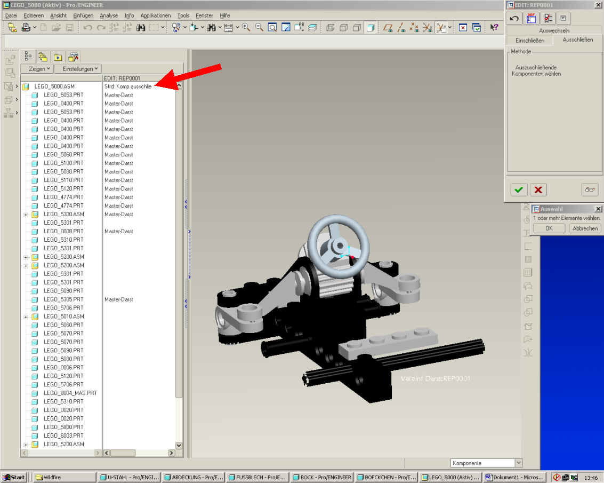Click the model tree's vertical scroll down arrow
The image size is (604, 483).
[179, 445]
